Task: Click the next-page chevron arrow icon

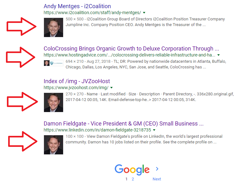Action: coord(157,169)
